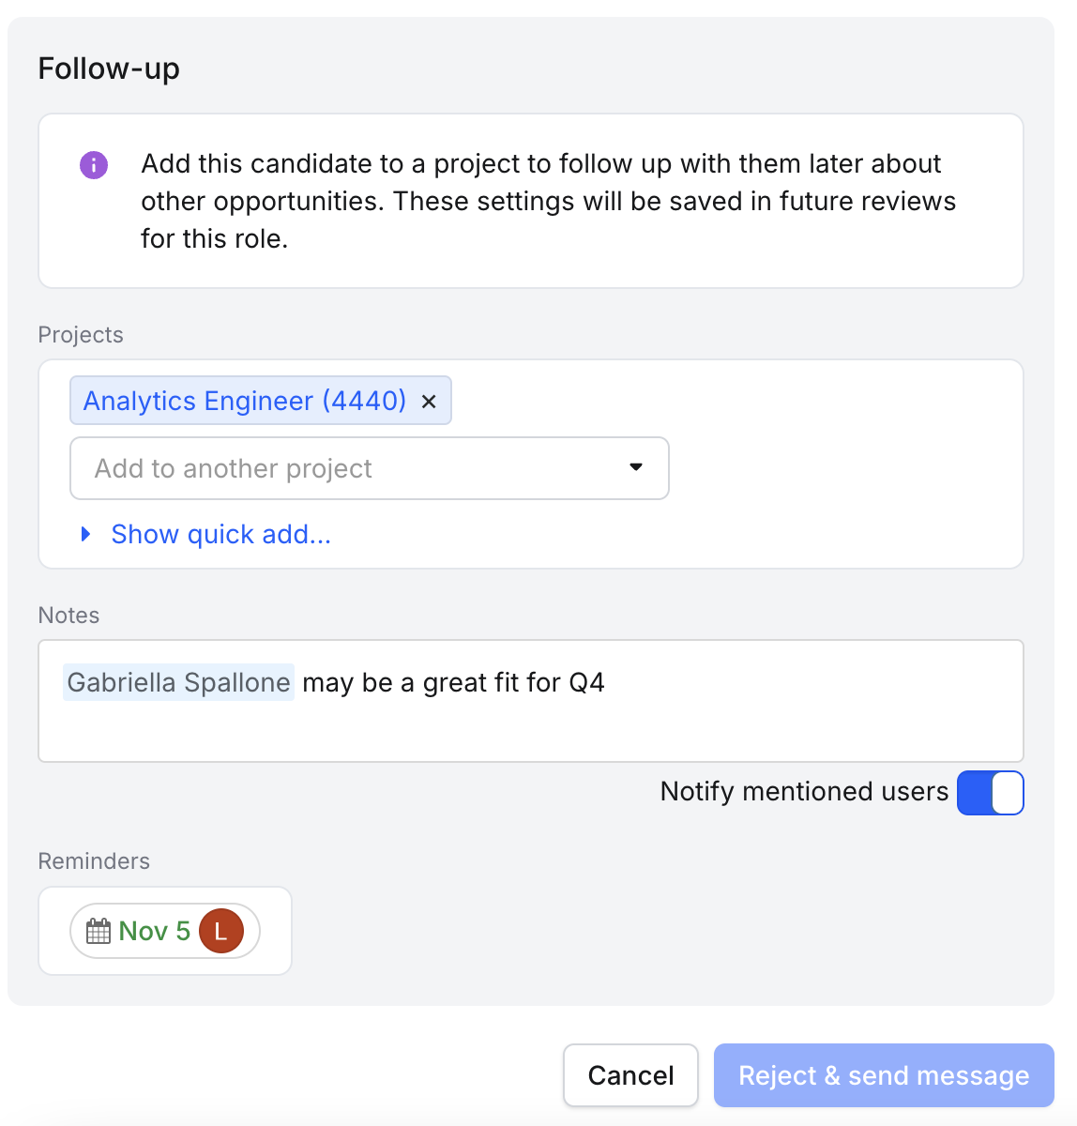Click the calendar icon in reminder
This screenshot has height=1126, width=1077.
click(99, 931)
